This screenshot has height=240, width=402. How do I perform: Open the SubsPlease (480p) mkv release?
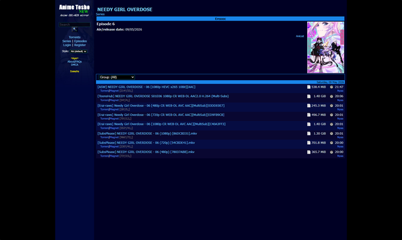pyautogui.click(x=146, y=152)
